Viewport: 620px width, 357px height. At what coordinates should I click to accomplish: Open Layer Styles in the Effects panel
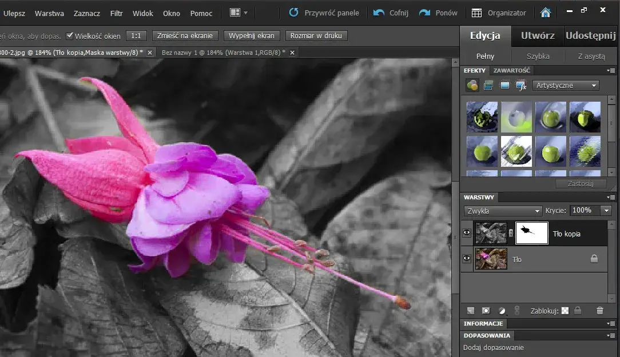point(488,85)
